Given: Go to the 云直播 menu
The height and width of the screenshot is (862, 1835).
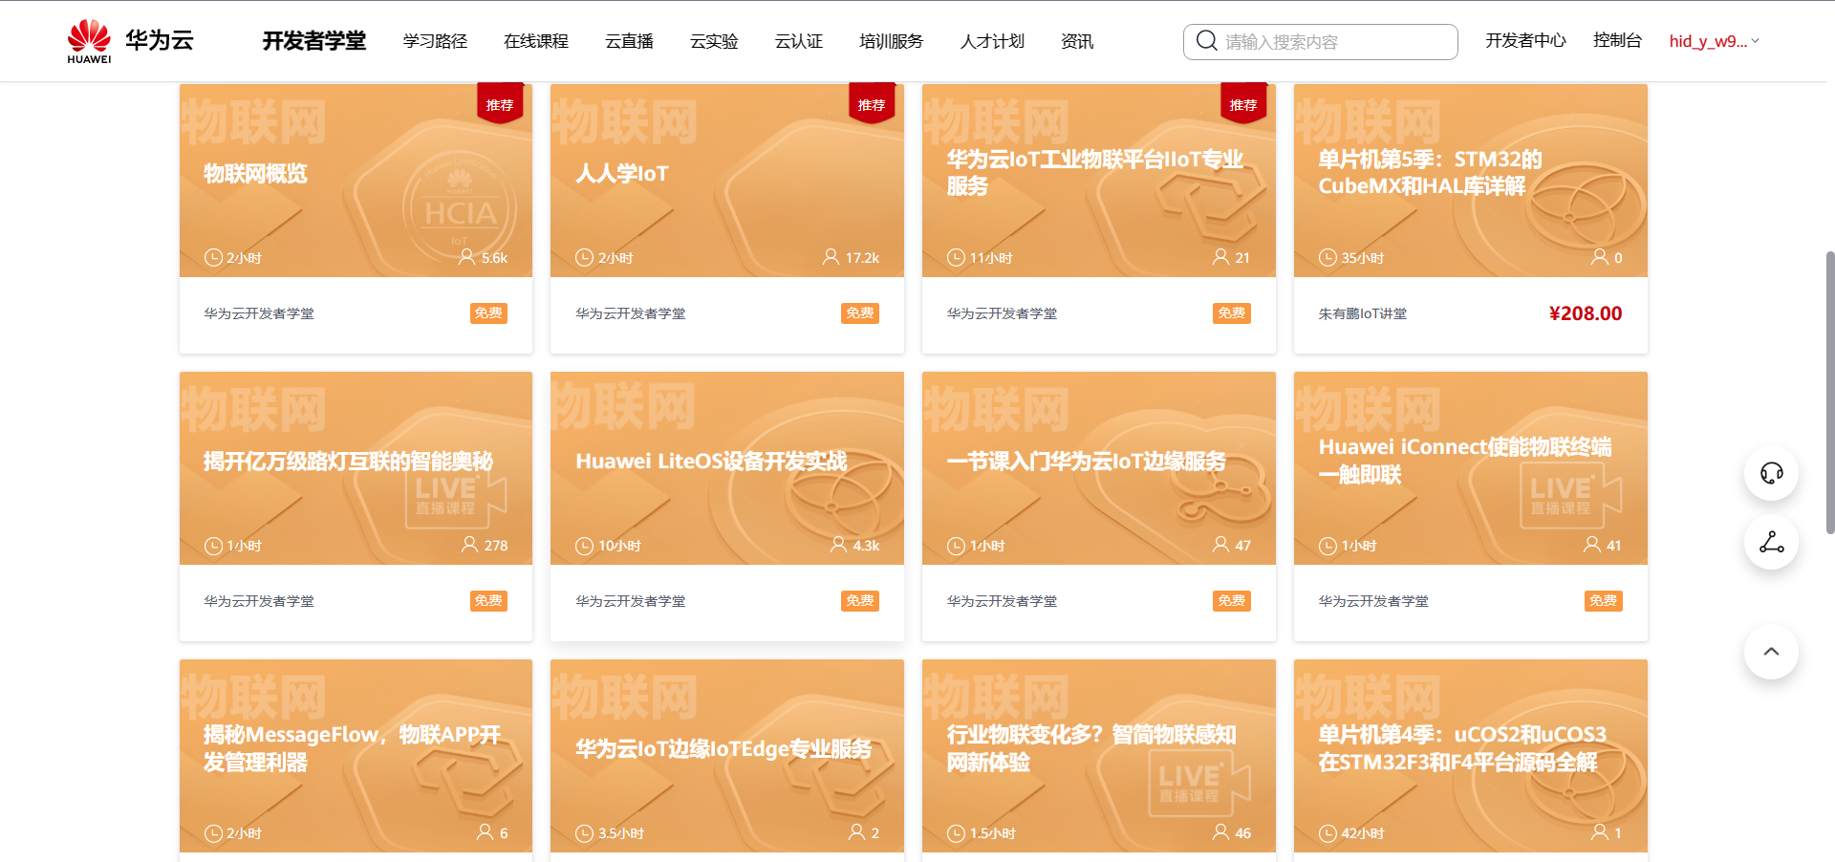Looking at the screenshot, I should (629, 41).
